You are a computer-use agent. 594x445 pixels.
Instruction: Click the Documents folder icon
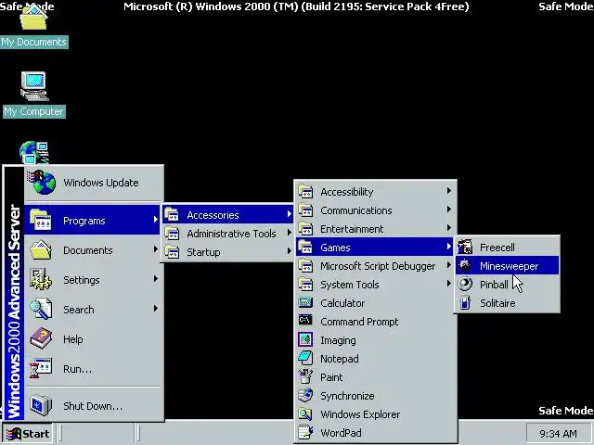41,249
